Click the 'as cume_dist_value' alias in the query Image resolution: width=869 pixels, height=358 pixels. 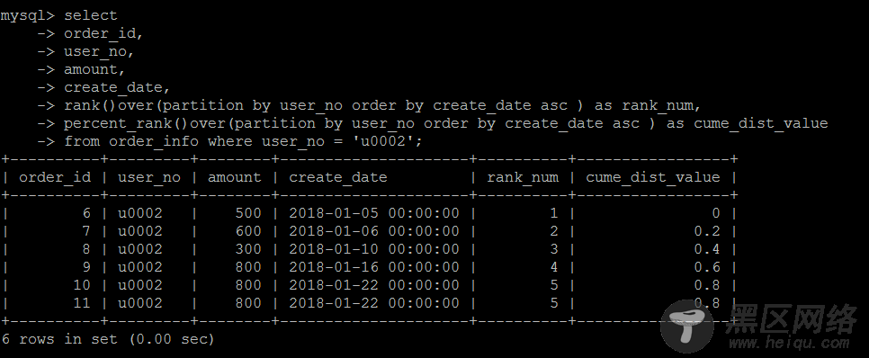click(x=747, y=123)
